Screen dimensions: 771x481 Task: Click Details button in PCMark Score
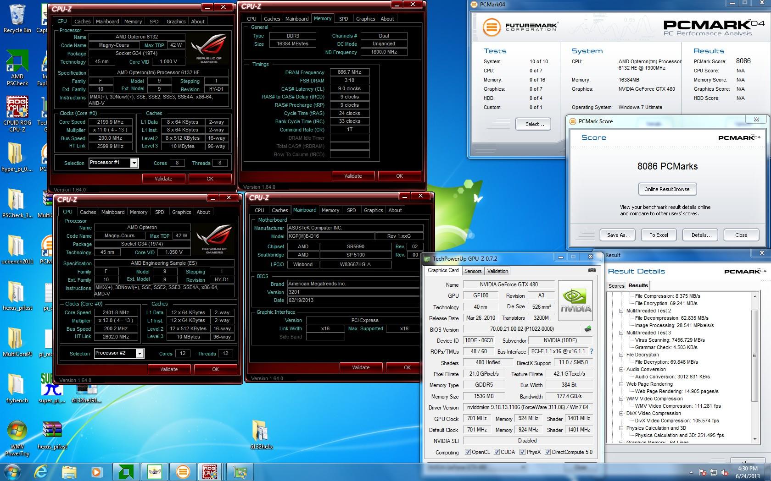(x=701, y=235)
